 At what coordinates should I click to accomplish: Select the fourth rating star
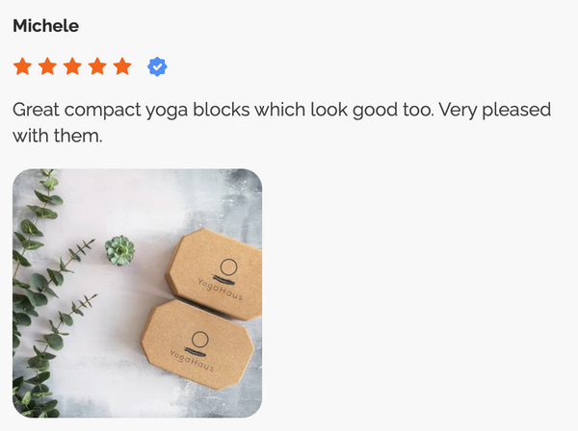(x=97, y=66)
